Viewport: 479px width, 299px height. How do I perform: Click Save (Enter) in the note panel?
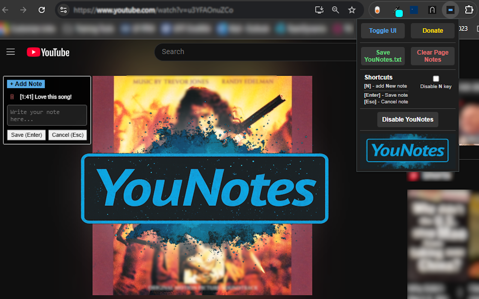[27, 135]
